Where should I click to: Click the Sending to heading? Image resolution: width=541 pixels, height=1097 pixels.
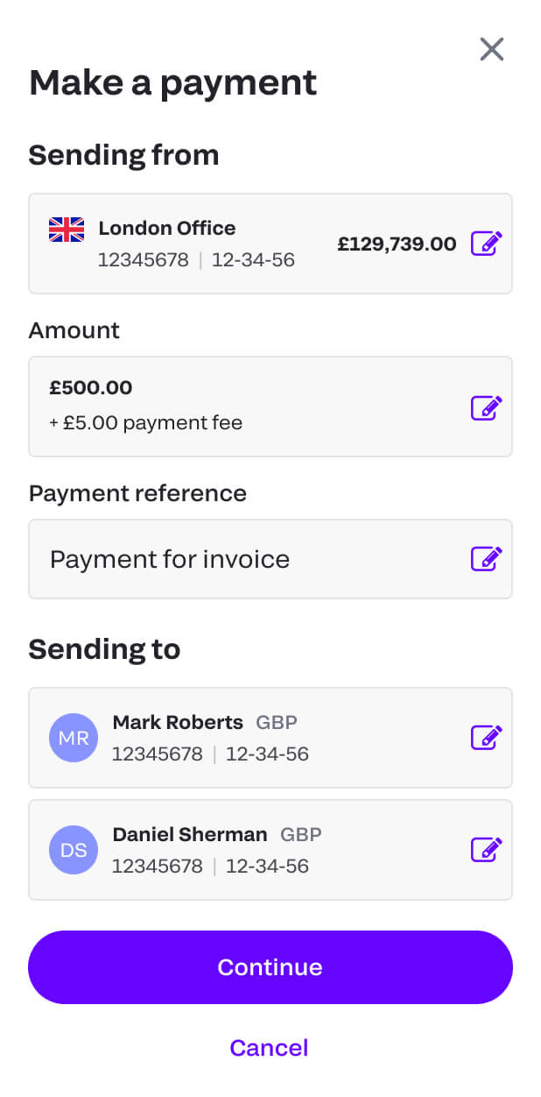104,649
